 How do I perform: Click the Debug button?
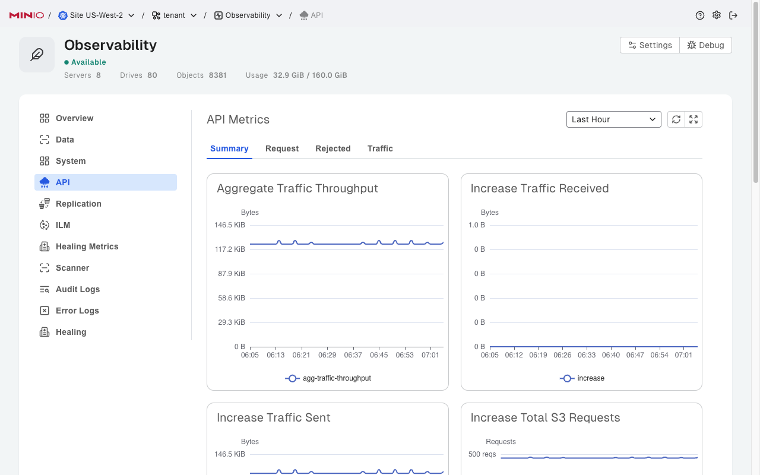tap(705, 45)
